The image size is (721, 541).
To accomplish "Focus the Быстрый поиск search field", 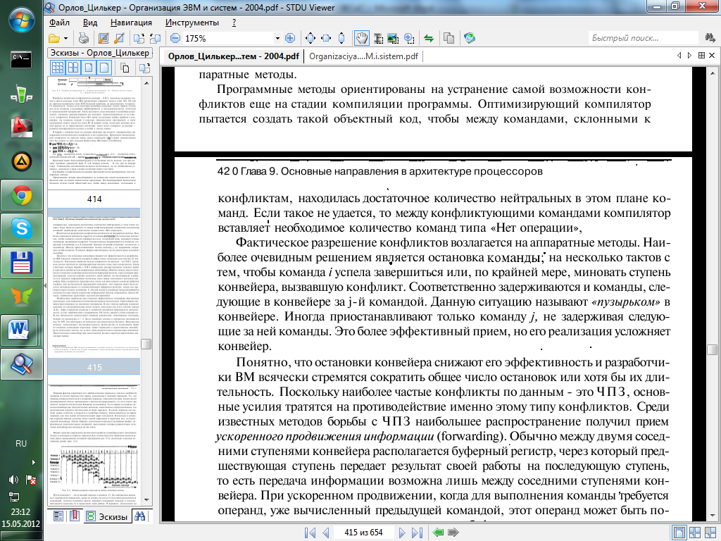I will pos(643,38).
